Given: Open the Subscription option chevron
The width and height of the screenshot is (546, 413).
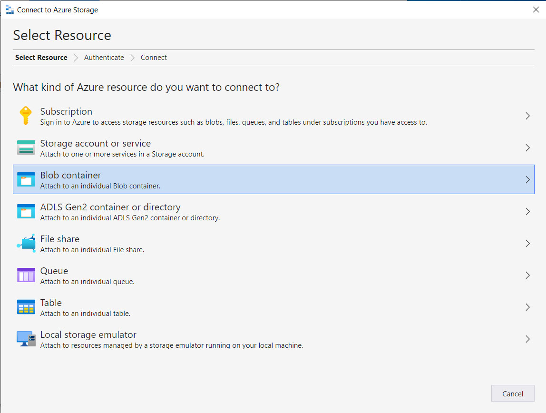Looking at the screenshot, I should [x=527, y=116].
